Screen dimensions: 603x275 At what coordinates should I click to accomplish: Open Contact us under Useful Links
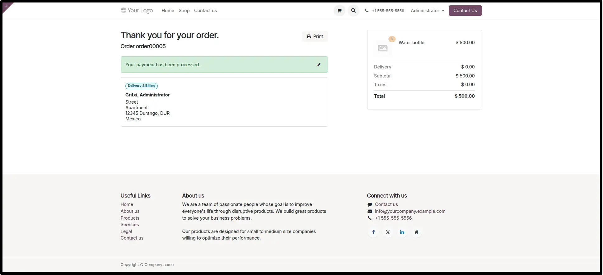click(132, 238)
